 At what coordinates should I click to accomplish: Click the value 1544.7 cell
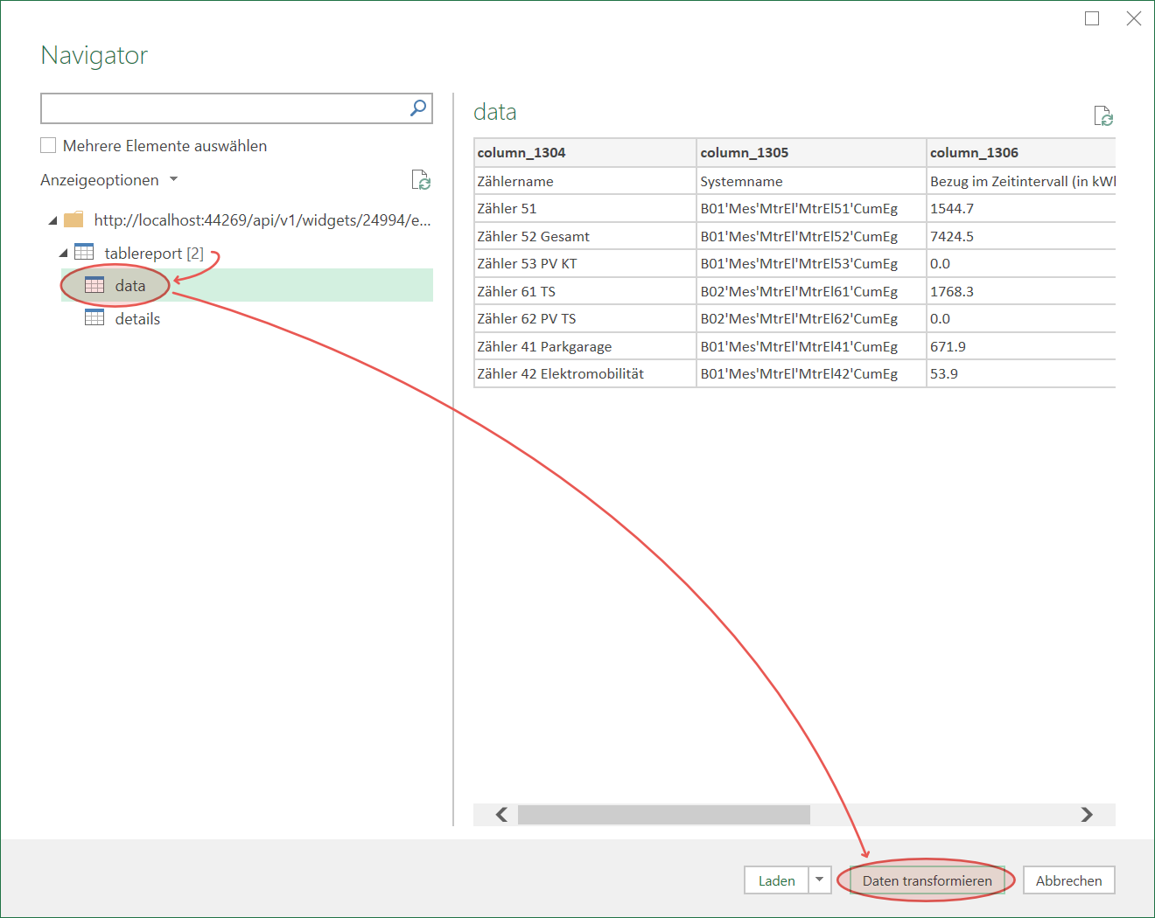coord(1021,208)
